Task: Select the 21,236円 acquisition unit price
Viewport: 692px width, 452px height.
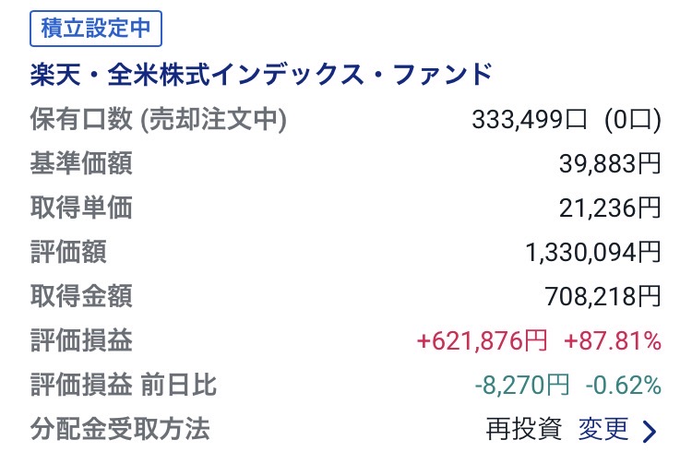Action: (610, 208)
